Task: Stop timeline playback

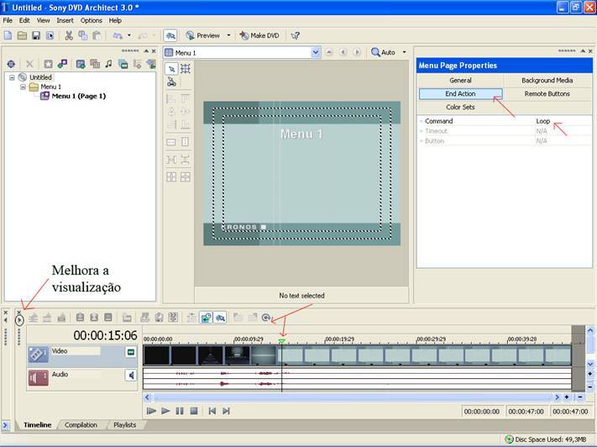Action: [194, 411]
